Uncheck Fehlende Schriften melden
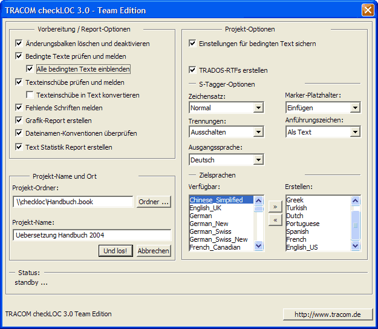 [x=20, y=108]
